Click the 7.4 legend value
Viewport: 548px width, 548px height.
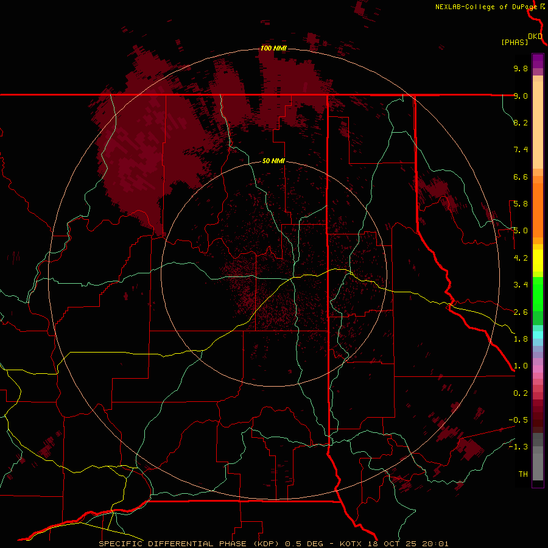[x=521, y=150]
